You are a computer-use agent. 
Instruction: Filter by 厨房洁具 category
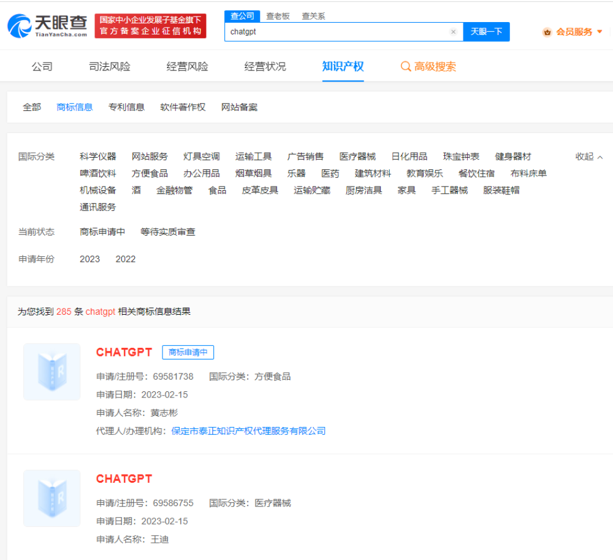click(364, 190)
